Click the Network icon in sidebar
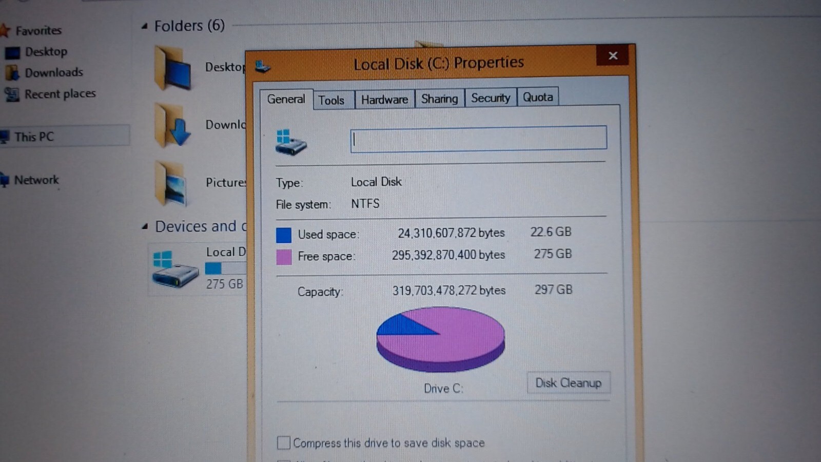Viewport: 821px width, 462px height. pos(5,180)
